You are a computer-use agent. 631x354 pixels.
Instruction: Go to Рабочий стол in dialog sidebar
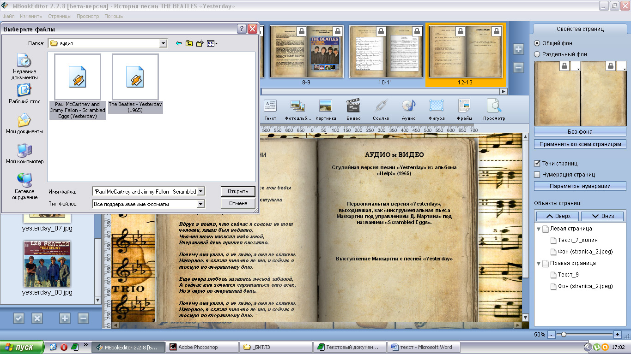point(24,94)
